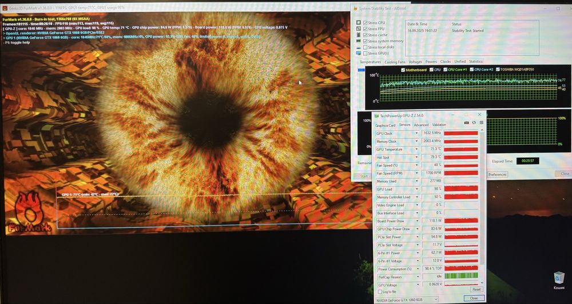Open Board Power Draw sensor dropdown
Image resolution: width=572 pixels, height=304 pixels.
416,221
